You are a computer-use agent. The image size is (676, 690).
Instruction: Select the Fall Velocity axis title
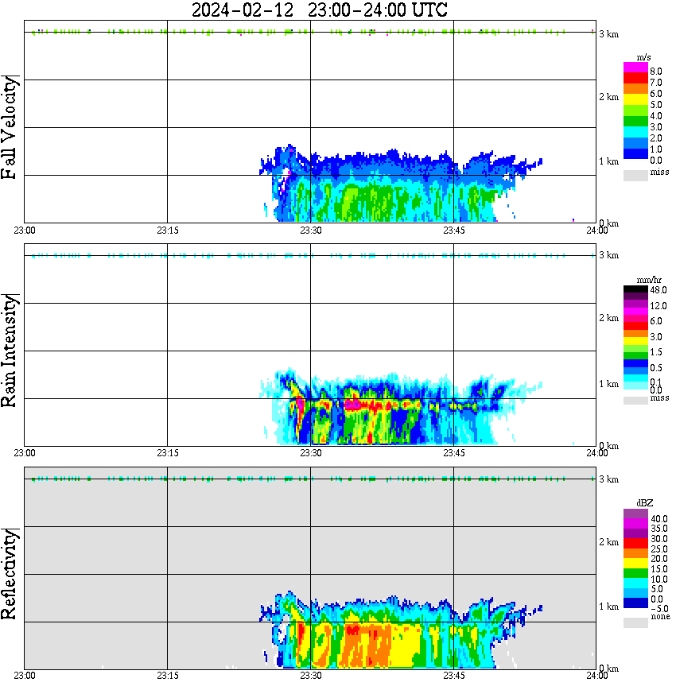coord(9,127)
